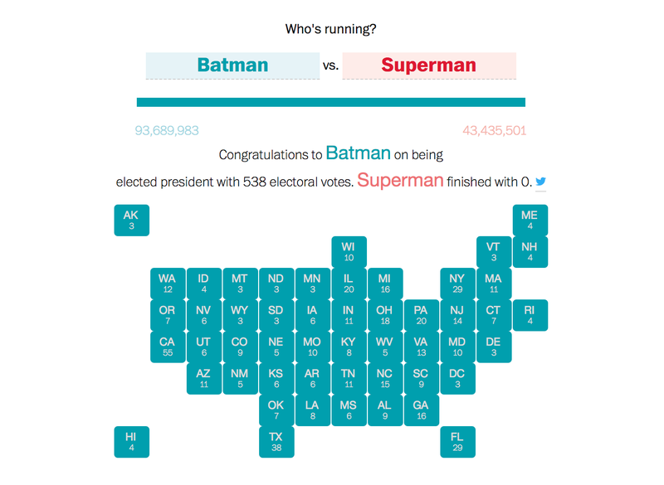Viewport: 664px width, 485px height.
Task: Select the Georgia GA tile
Action: tap(422, 410)
